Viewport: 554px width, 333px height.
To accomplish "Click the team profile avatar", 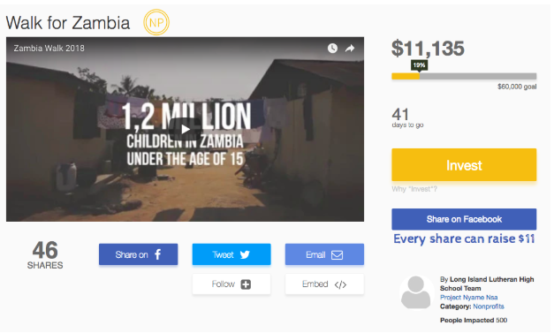I will [416, 292].
